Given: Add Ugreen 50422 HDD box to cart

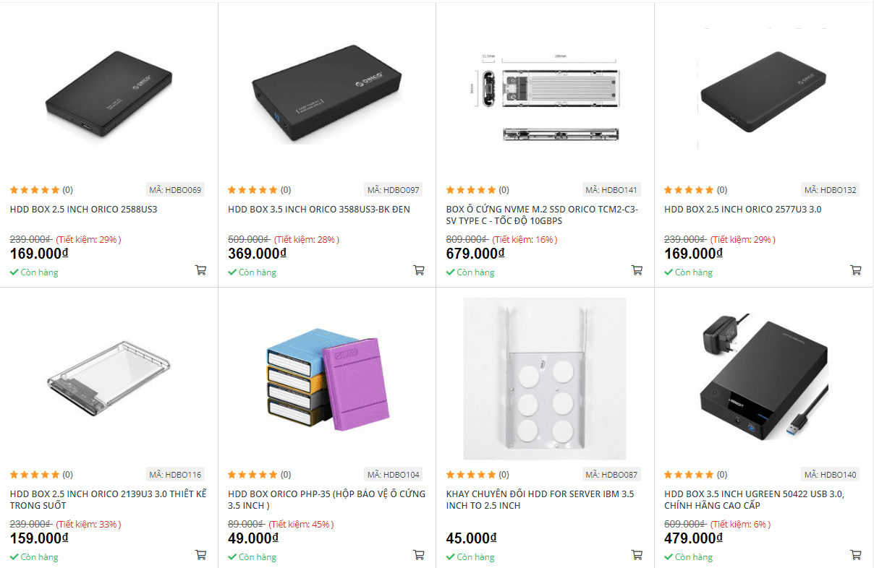Looking at the screenshot, I should click(855, 555).
